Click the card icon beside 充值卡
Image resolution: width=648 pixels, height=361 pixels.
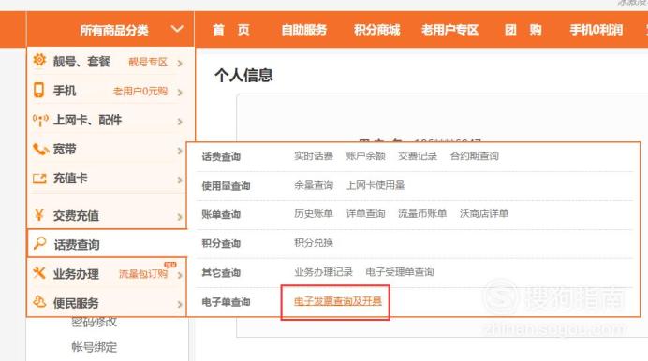coord(39,179)
